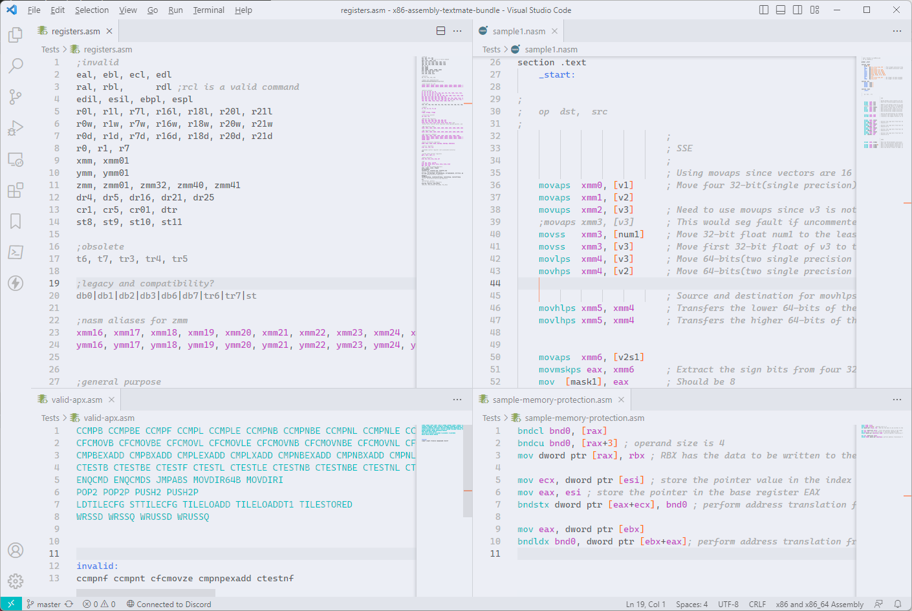Open the Bookmarks view in activity bar
912x611 pixels.
click(16, 221)
